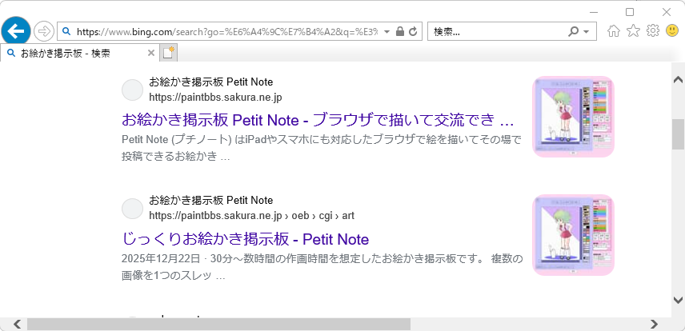This screenshot has width=685, height=331.
Task: Minimize the browser window
Action: [593, 12]
